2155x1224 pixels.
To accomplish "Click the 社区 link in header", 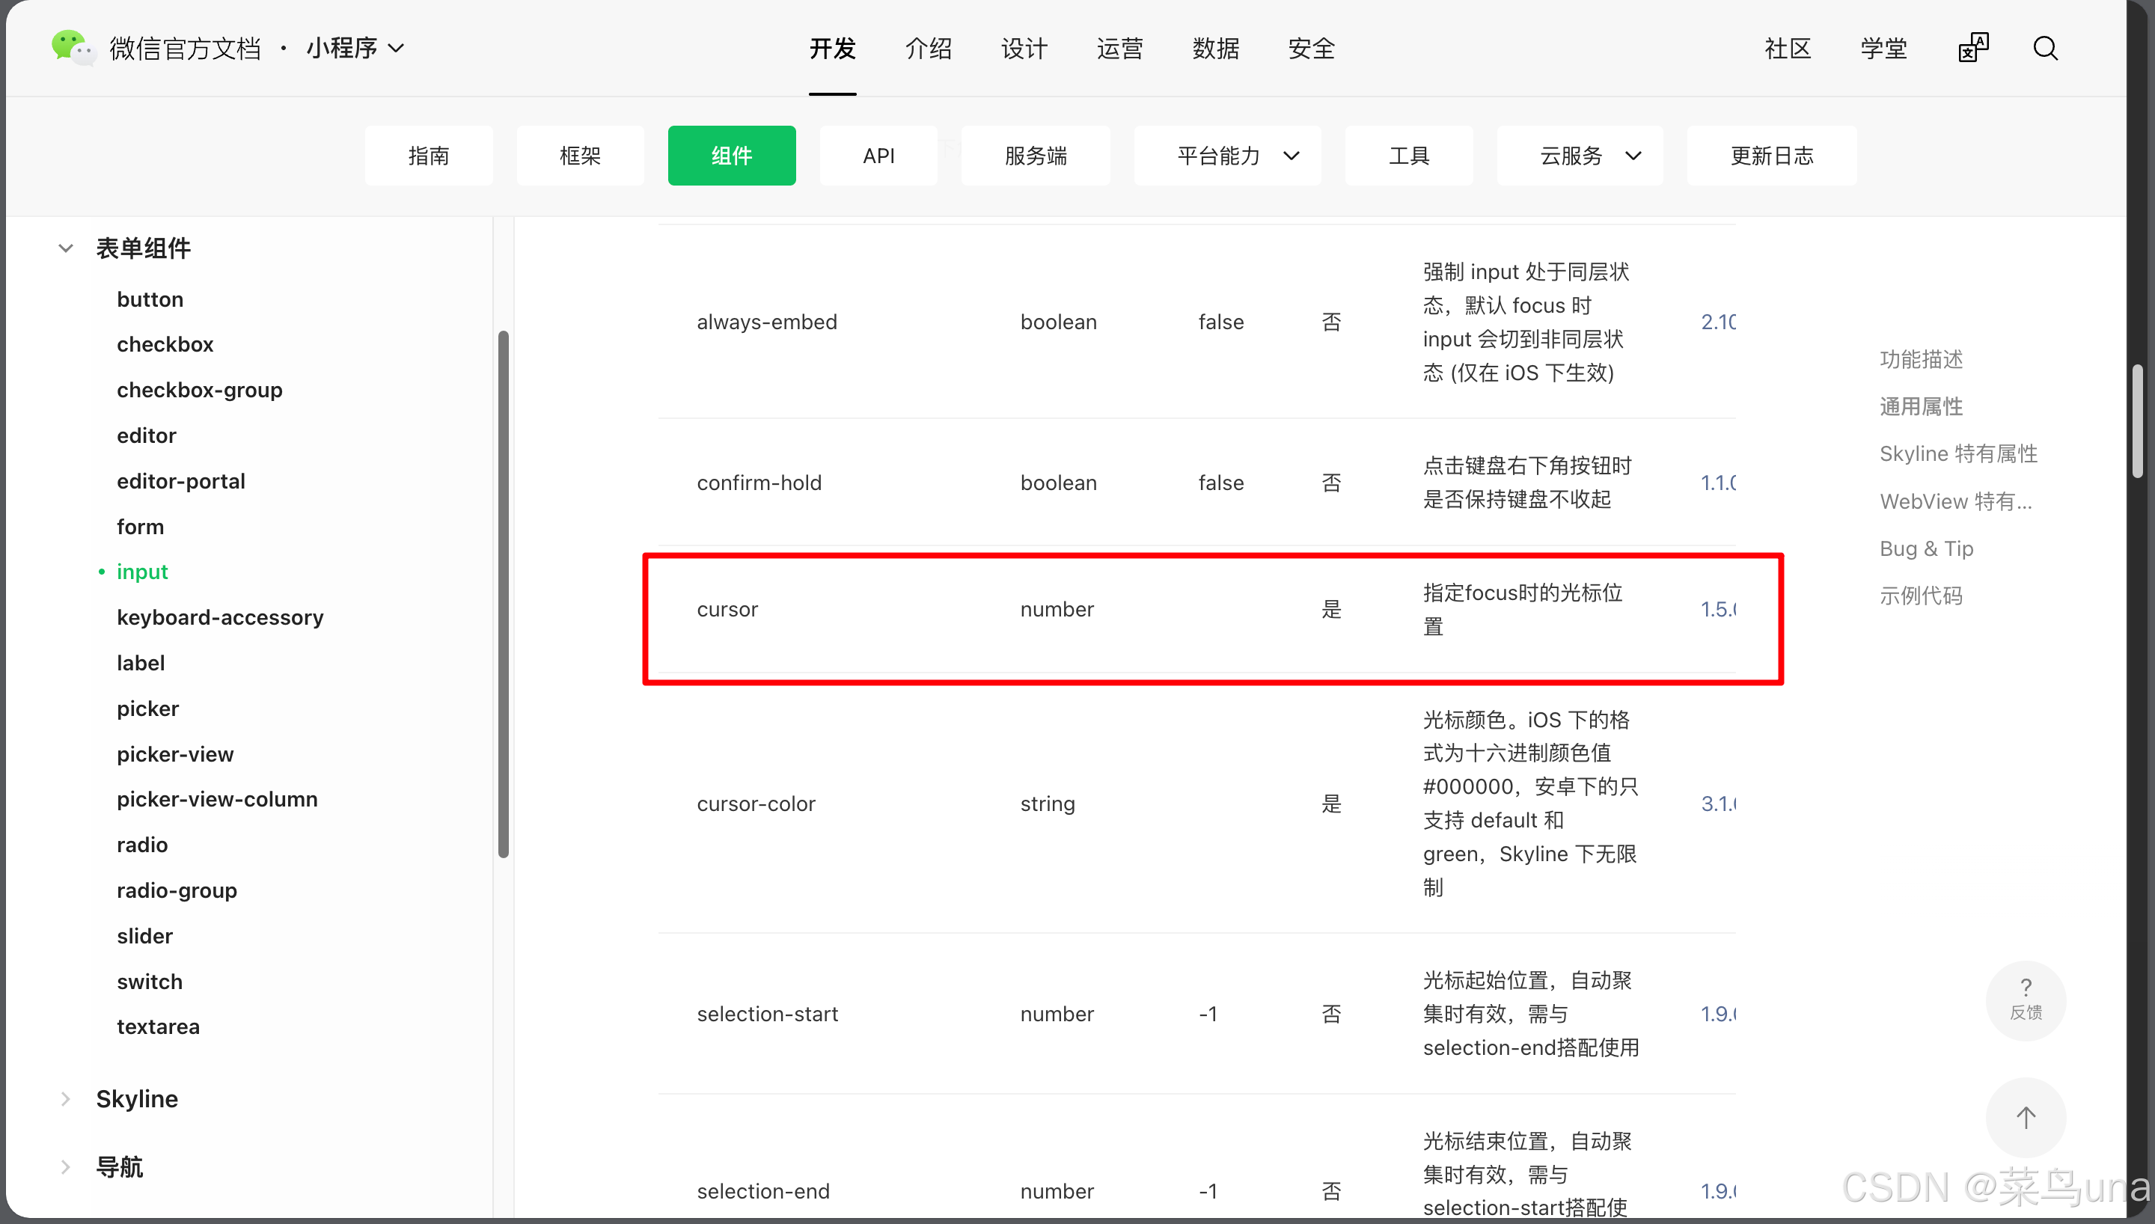I will (1787, 49).
